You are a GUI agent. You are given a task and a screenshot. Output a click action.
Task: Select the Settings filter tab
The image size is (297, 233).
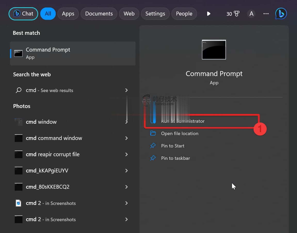(155, 14)
